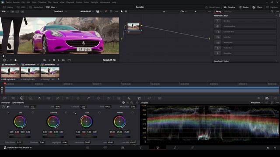Toggle loop playback in viewer
Viewport: 280px width, 157px height.
click(69, 60)
